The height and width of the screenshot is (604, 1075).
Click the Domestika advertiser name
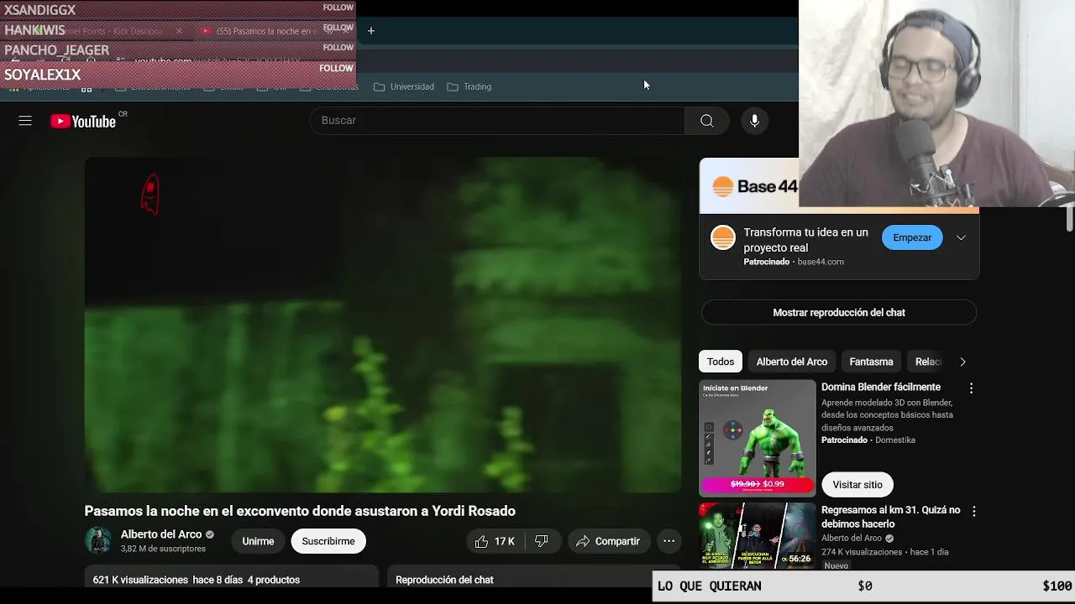(895, 440)
